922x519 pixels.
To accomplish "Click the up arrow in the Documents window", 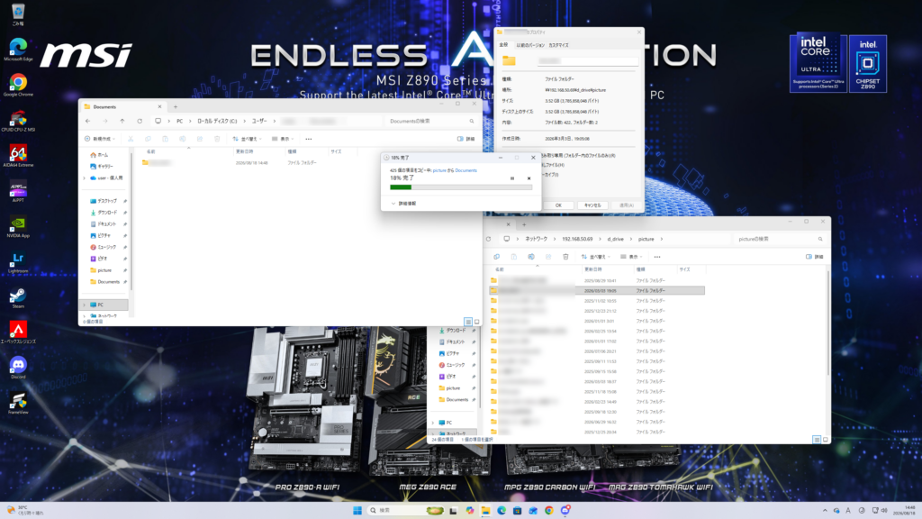I will tap(122, 122).
